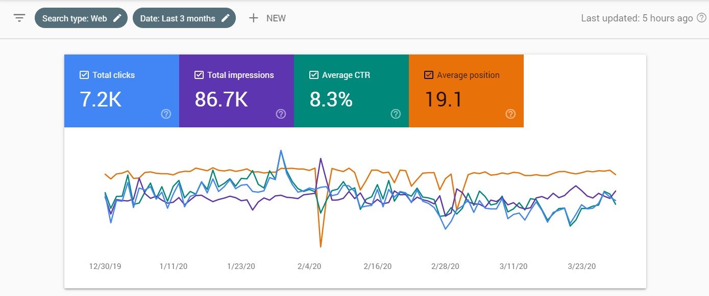Open help icon on Total clicks card
This screenshot has width=709, height=296.
(166, 114)
